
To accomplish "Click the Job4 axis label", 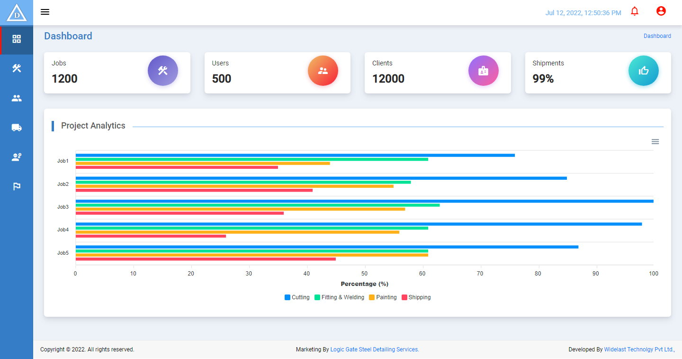I will click(x=63, y=230).
